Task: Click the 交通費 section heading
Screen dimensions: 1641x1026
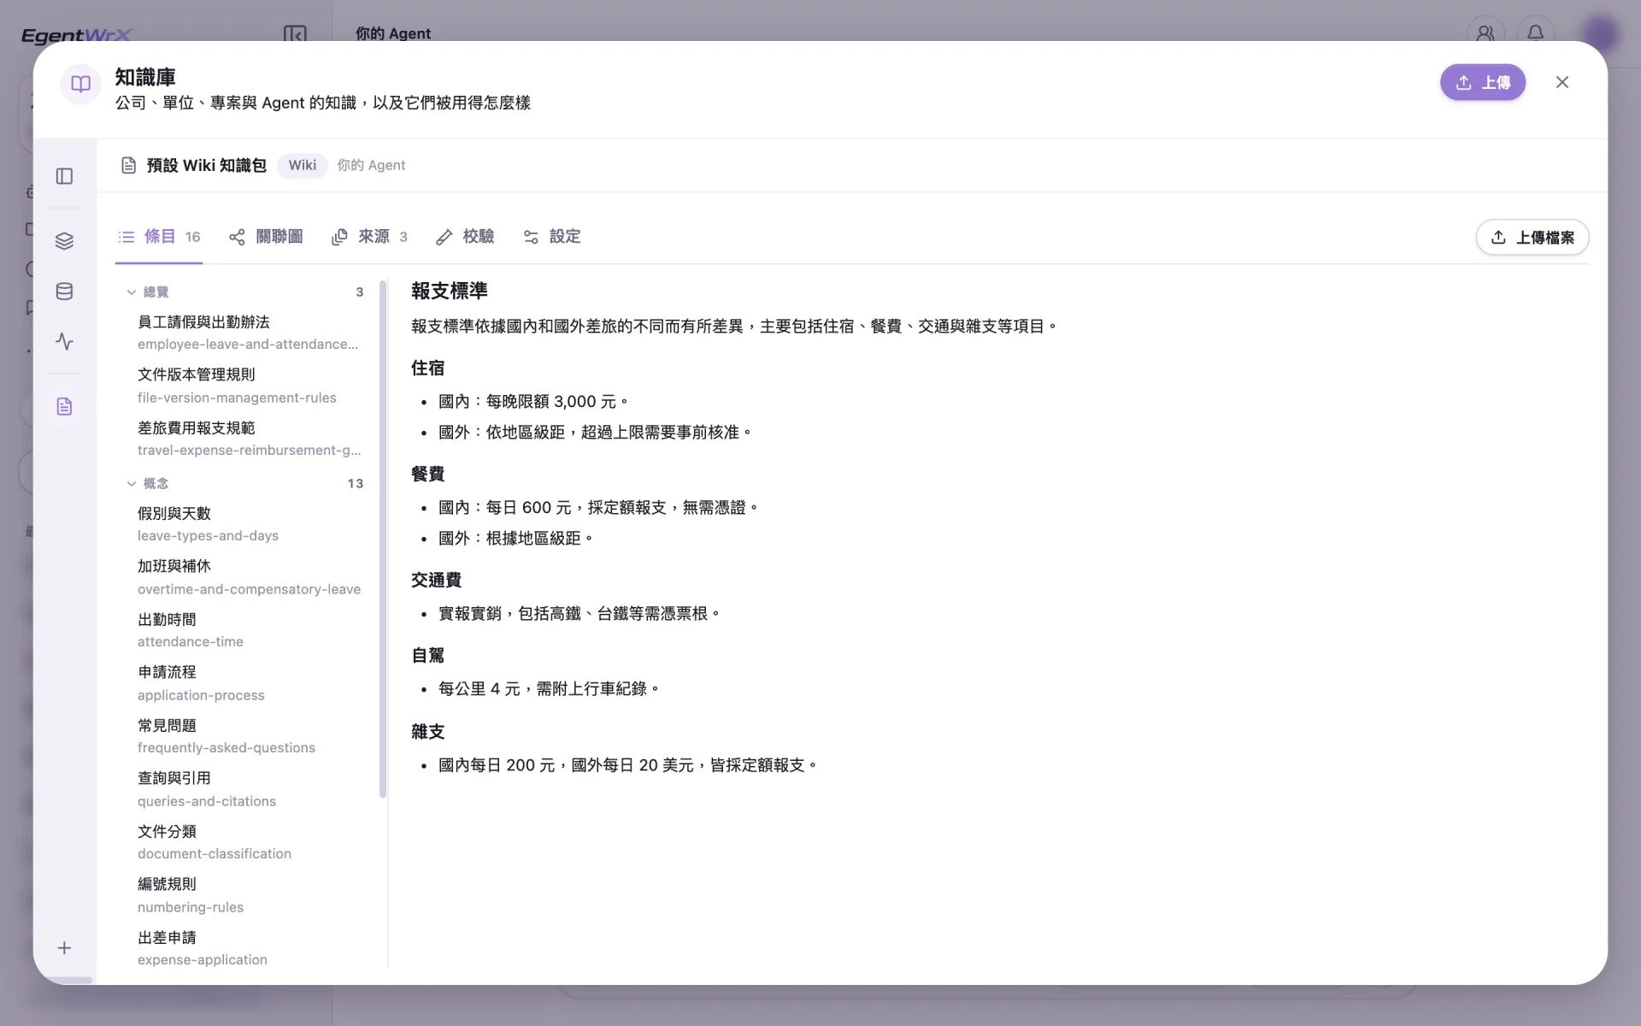Action: (436, 581)
